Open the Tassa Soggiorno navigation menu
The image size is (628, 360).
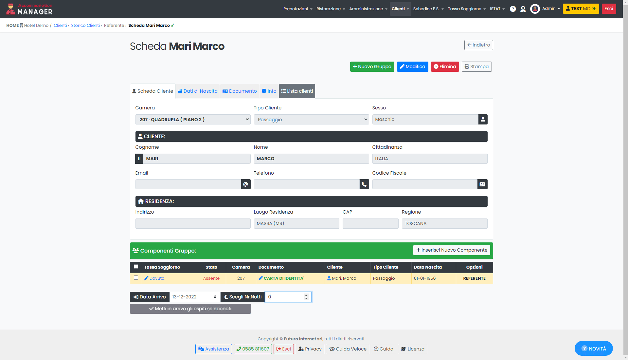(x=466, y=9)
